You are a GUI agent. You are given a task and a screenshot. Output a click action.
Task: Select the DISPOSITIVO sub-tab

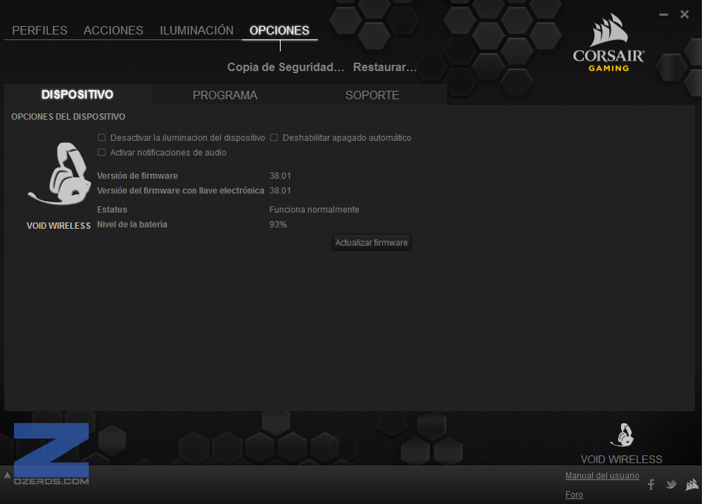click(x=77, y=94)
